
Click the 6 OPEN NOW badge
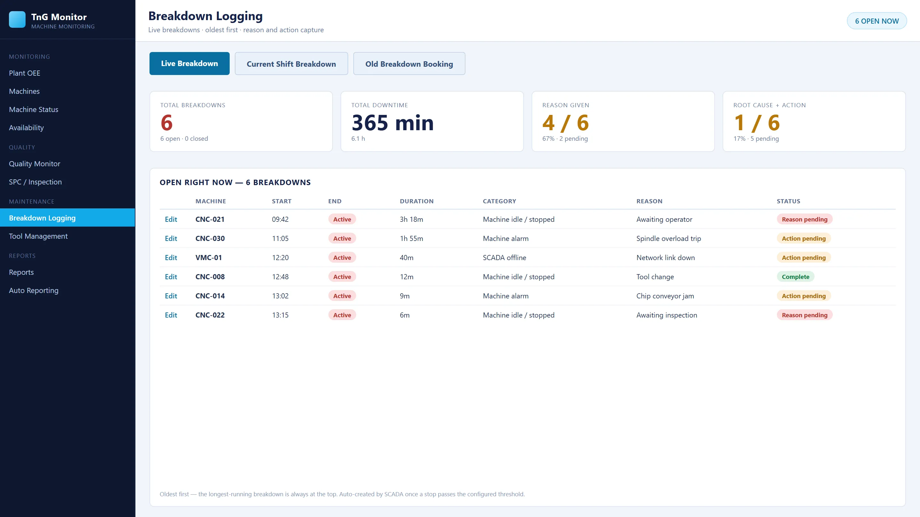[877, 21]
